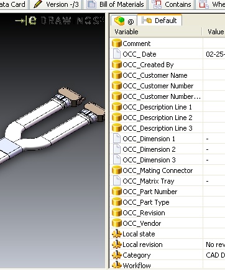Select the Default configuration tab

pos(159,21)
